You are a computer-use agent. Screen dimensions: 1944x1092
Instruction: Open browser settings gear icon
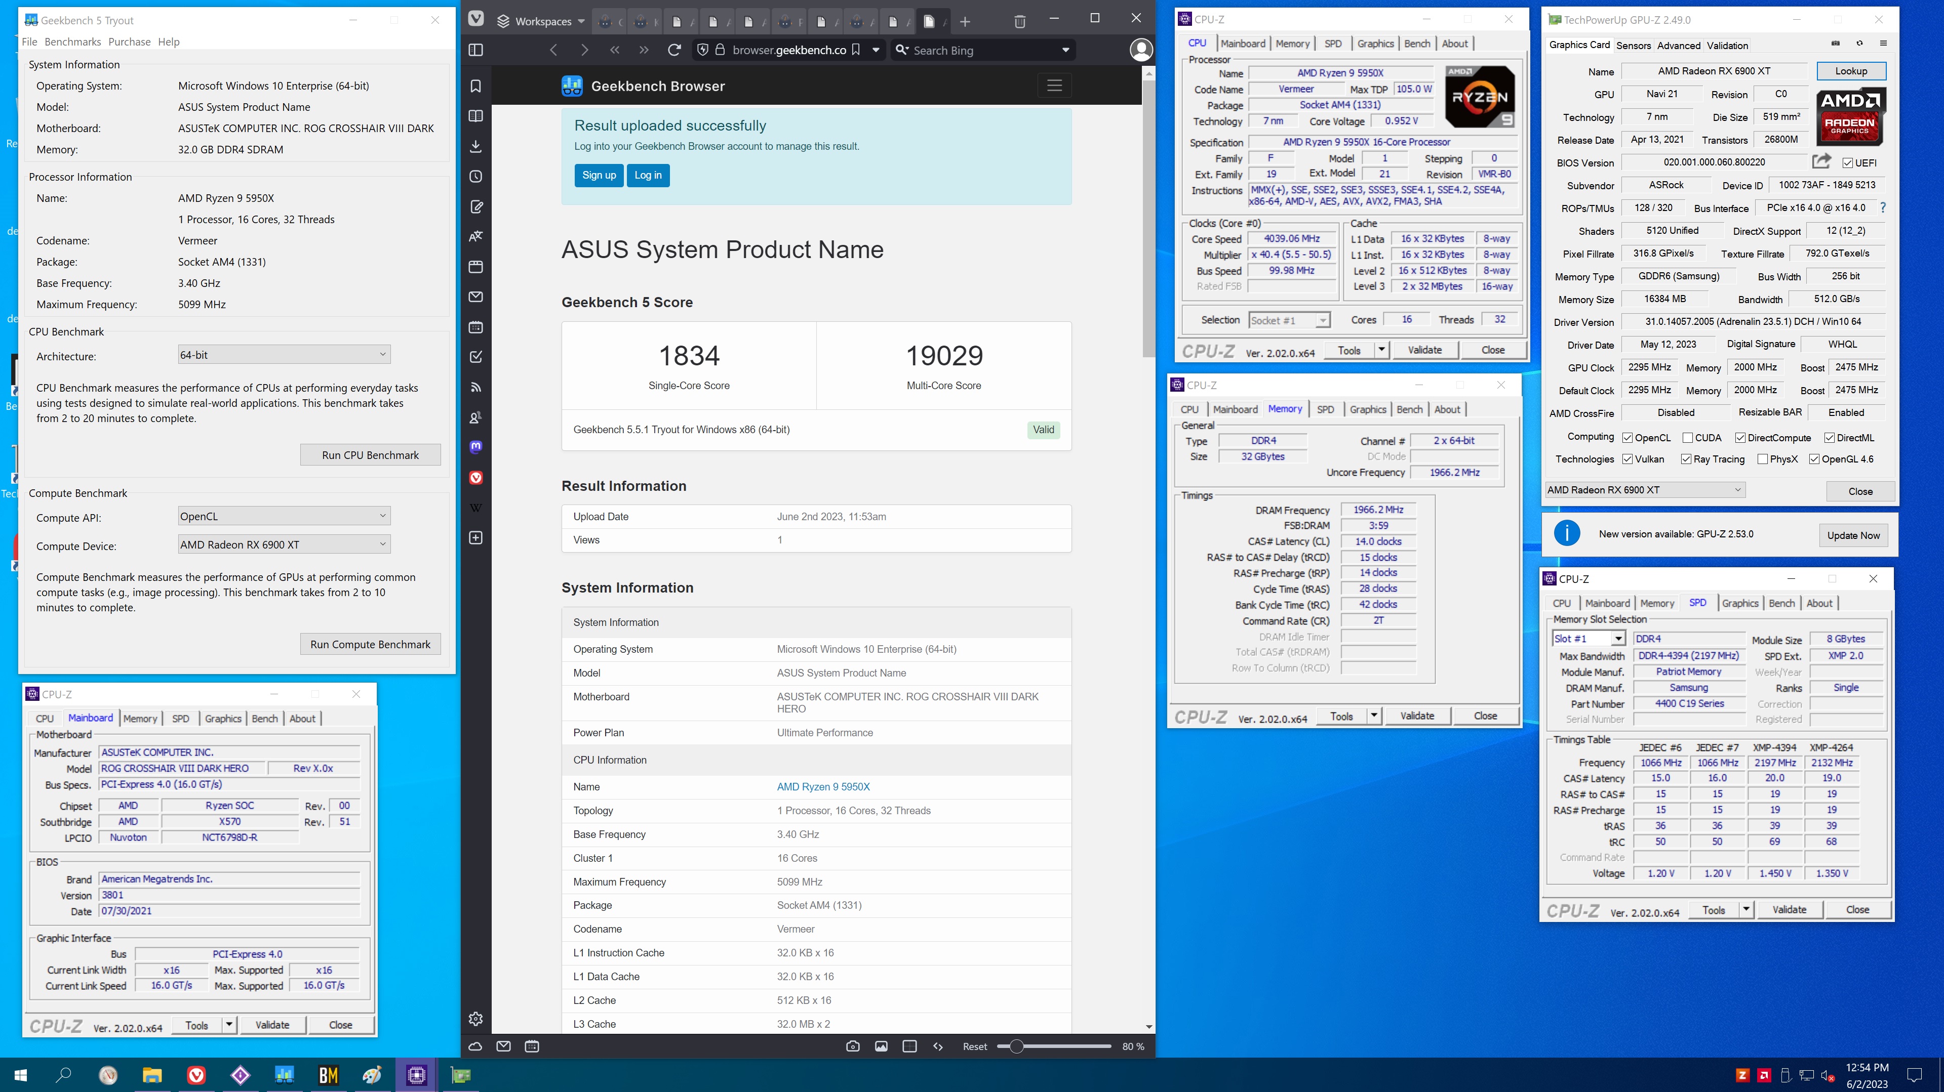coord(475,1019)
